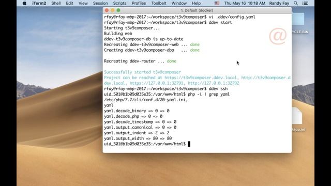Click the 'ddev ssh' command text
Screen dimensions: 331x186
pyautogui.click(x=218, y=88)
